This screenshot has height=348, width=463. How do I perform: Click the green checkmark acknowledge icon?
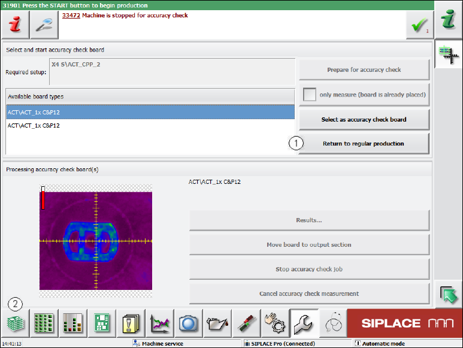[x=418, y=25]
